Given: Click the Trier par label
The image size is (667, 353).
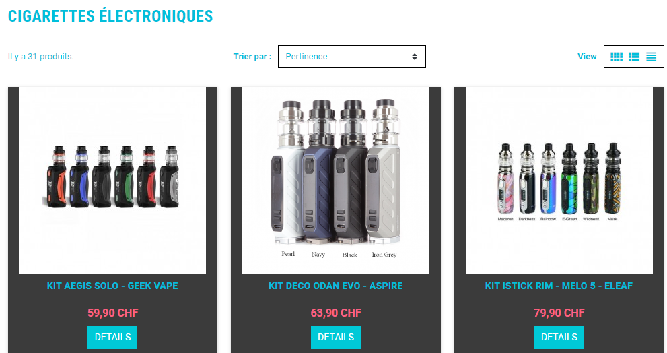Looking at the screenshot, I should click(252, 56).
